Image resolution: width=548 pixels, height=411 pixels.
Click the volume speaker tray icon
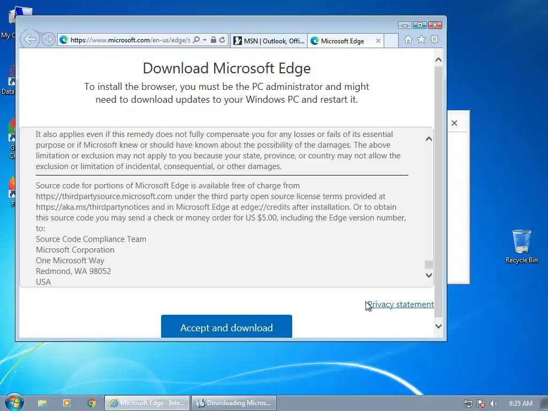coord(494,404)
